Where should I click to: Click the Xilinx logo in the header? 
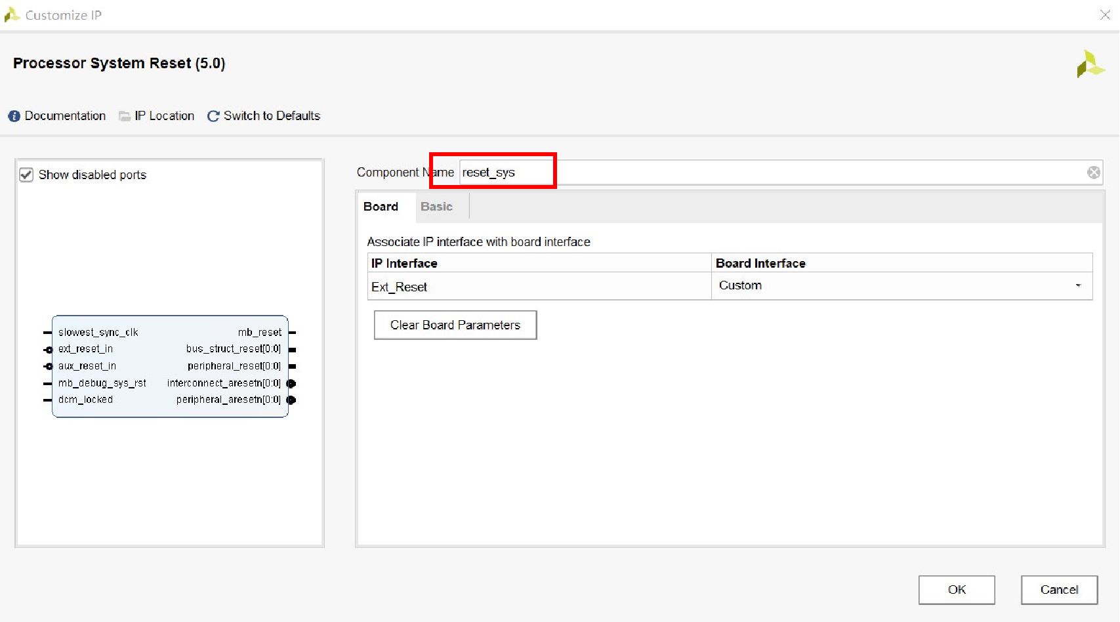[1090, 64]
